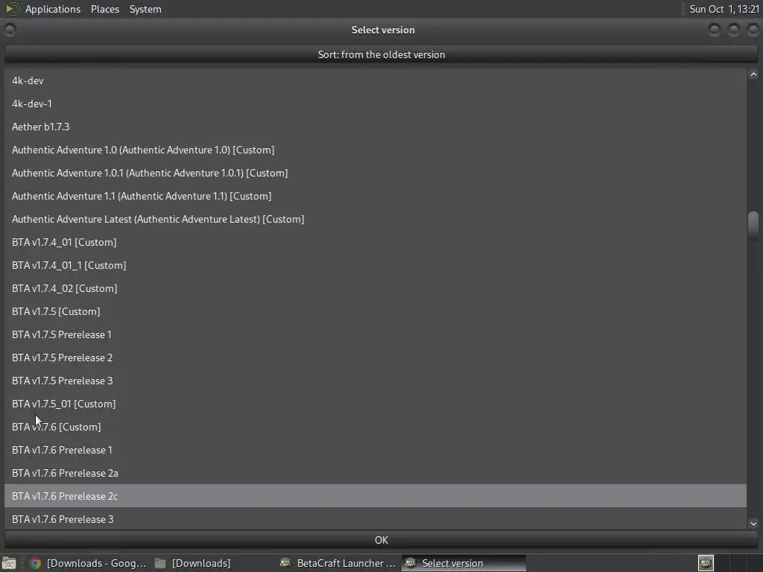Open the System menu
This screenshot has height=572, width=763.
pyautogui.click(x=145, y=9)
